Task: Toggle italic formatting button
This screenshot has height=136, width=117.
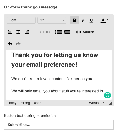Action: (x=83, y=20)
